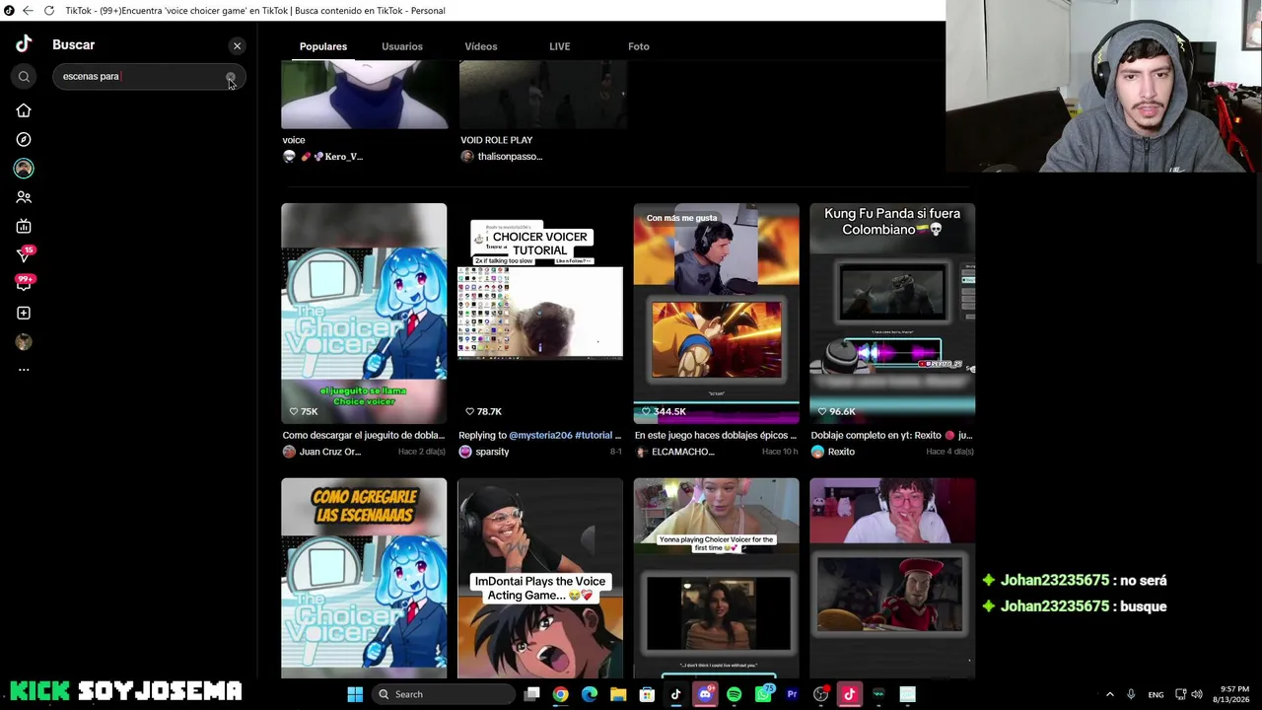
Task: Focus the 'escenas para' search field
Action: [149, 77]
